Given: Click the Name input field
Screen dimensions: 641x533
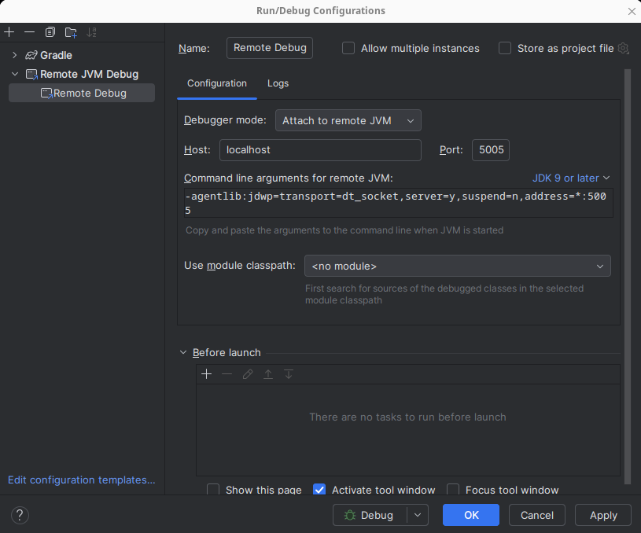Looking at the screenshot, I should click(270, 48).
